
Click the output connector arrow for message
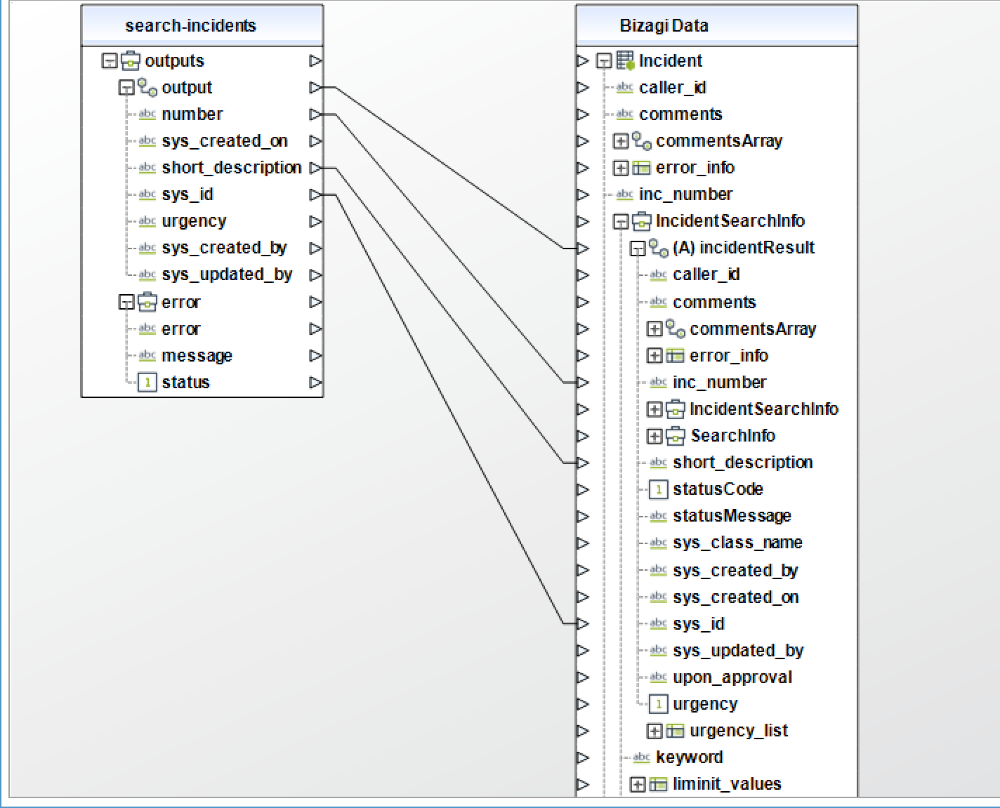click(x=316, y=356)
